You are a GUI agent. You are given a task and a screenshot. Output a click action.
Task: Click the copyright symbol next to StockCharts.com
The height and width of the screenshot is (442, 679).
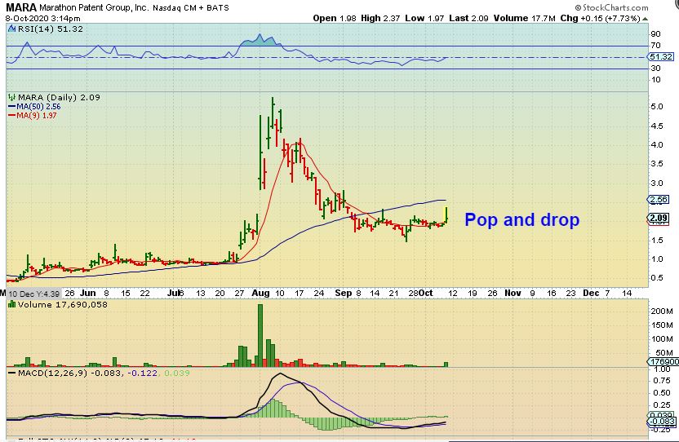tap(578, 7)
